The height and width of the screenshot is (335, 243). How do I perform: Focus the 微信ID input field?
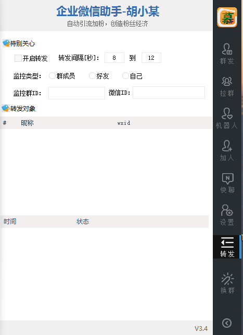[x=169, y=93]
